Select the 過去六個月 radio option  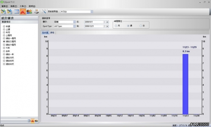(x=10, y=45)
